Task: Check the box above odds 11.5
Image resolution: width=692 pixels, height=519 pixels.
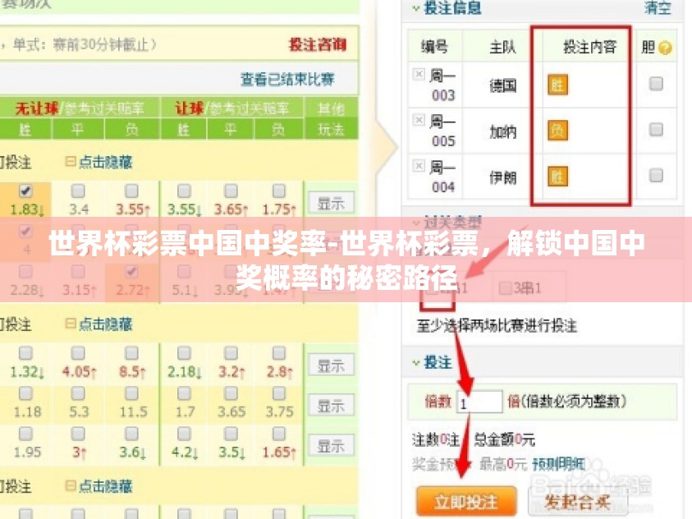Action: pos(131,393)
